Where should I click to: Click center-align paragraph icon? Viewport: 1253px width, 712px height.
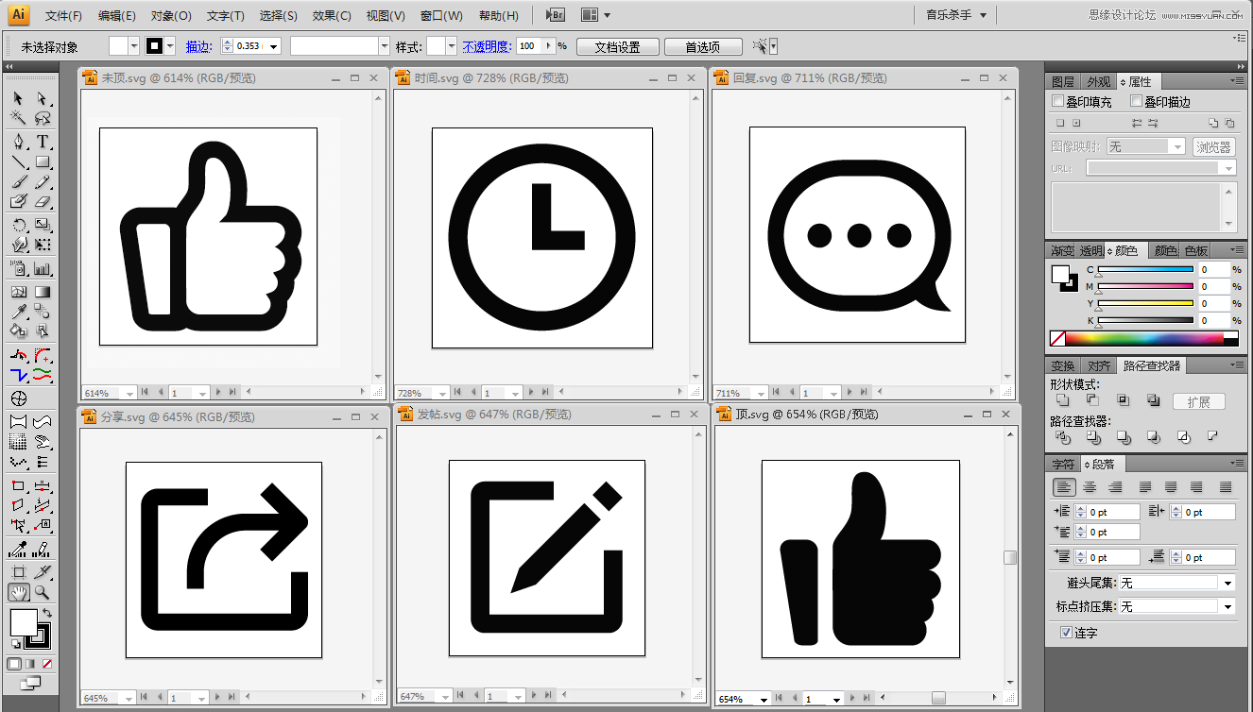pyautogui.click(x=1090, y=487)
